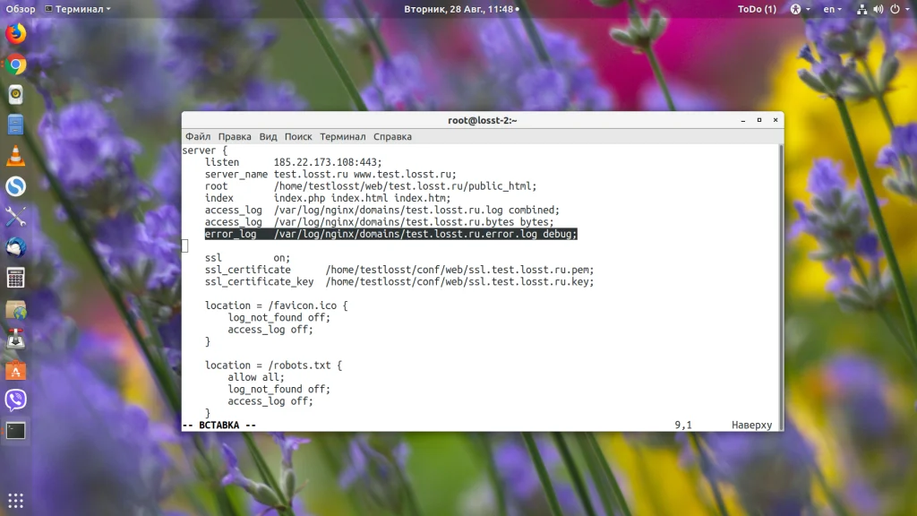Click the listen 185.22.173.108:443 line
This screenshot has height=516, width=917.
tap(293, 162)
